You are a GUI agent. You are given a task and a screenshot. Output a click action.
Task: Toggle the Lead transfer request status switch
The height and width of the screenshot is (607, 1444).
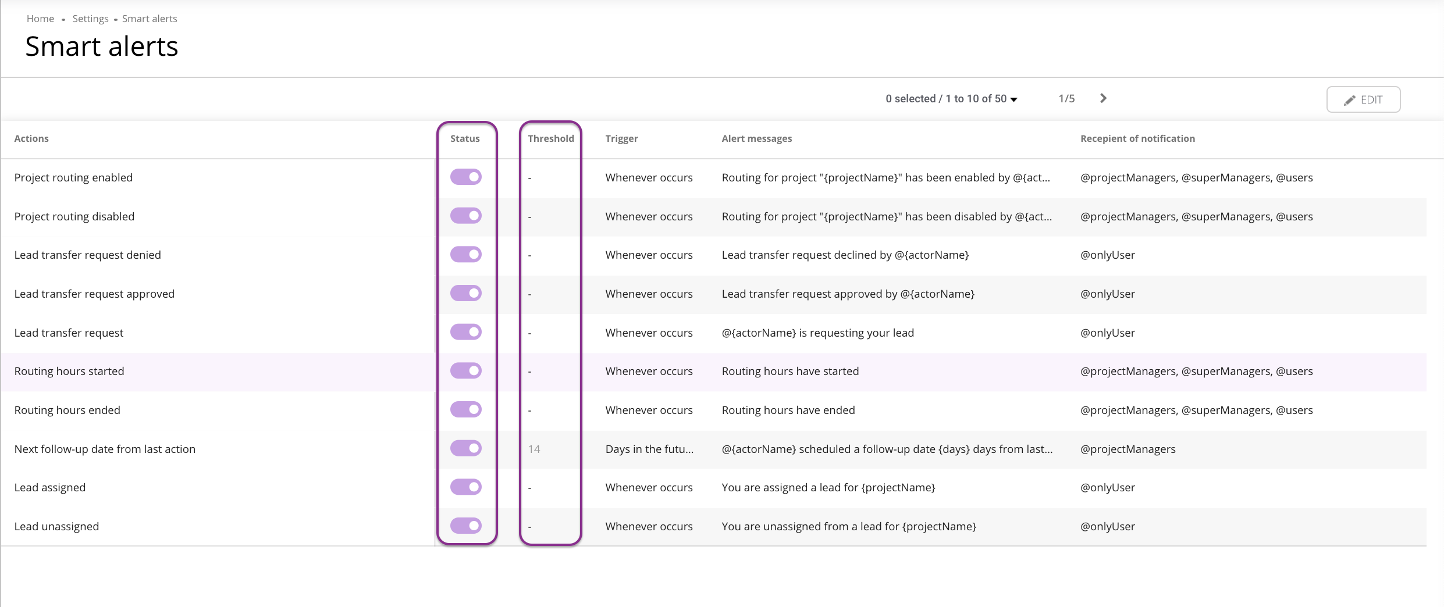pos(465,332)
